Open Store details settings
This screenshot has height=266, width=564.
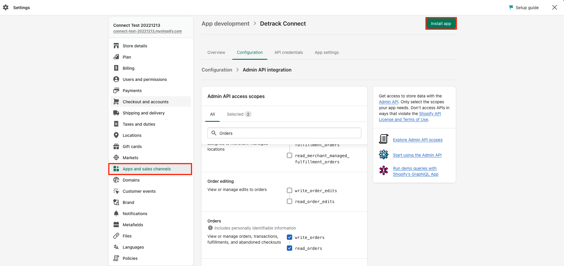click(151, 46)
